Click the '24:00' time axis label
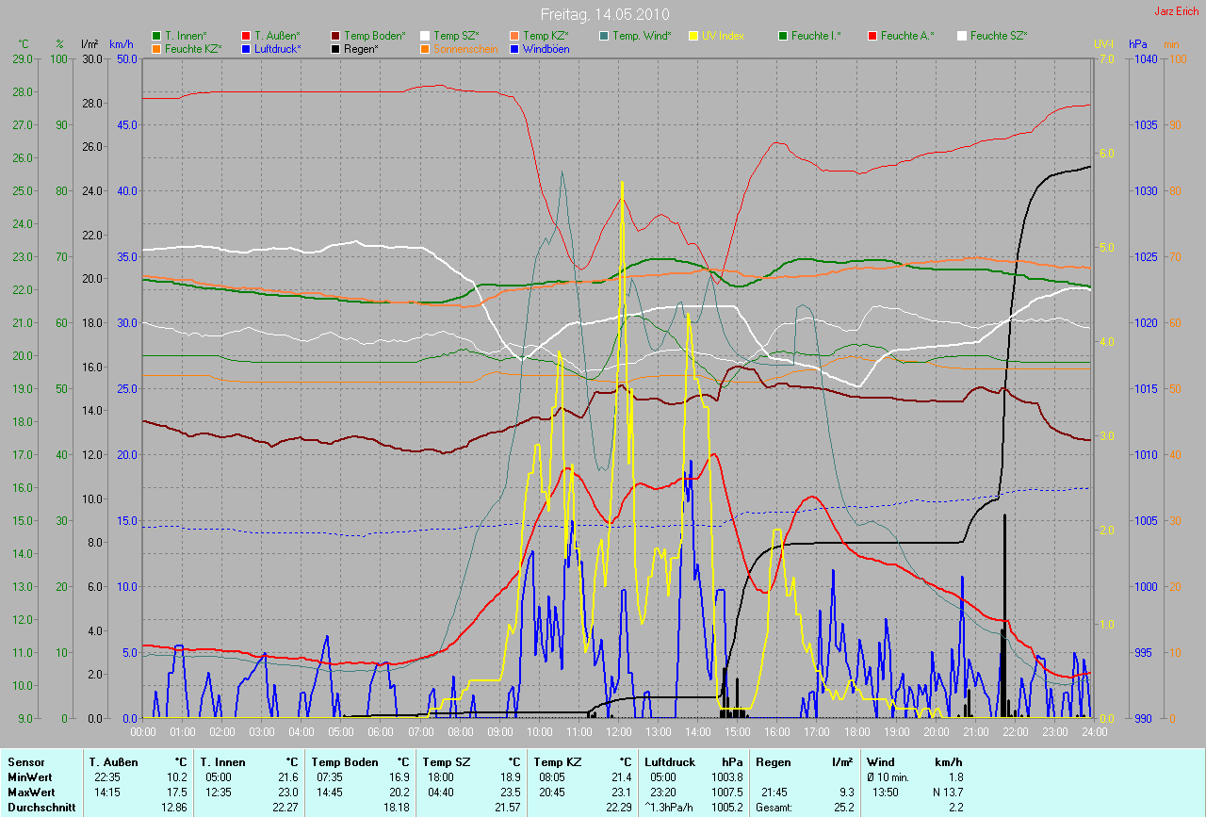This screenshot has height=817, width=1206. (1093, 731)
